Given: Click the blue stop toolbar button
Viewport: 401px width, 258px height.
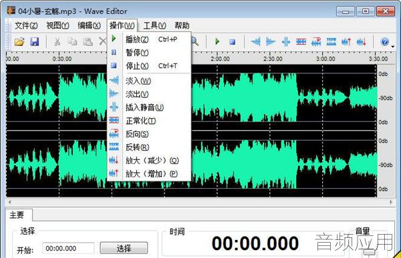Looking at the screenshot, I should [232, 41].
